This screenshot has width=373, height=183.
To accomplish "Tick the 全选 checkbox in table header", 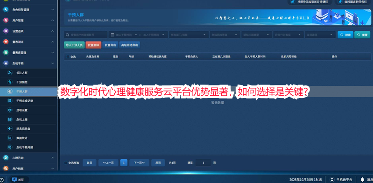I will (x=68, y=56).
